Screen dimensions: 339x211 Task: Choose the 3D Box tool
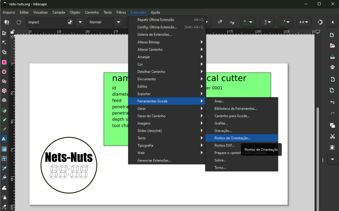click(4, 91)
